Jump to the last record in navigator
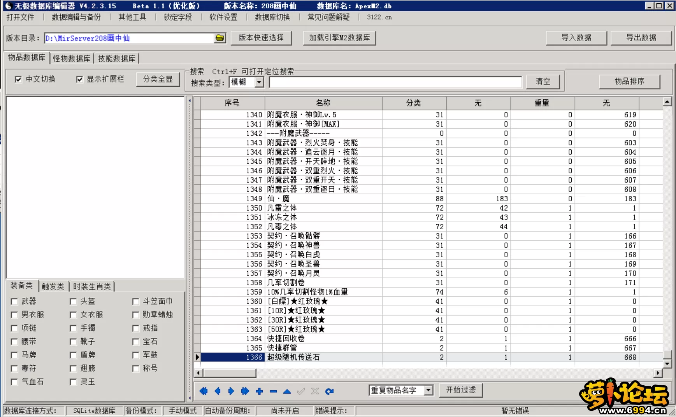Screen dimensions: 676x417 [245, 391]
